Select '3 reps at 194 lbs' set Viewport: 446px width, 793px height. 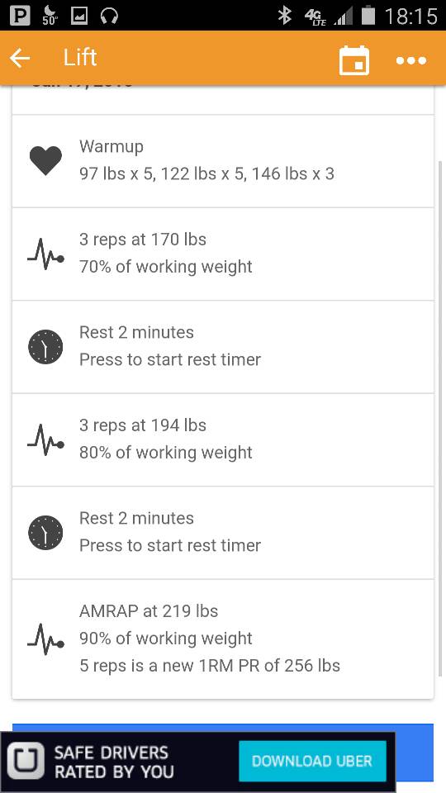coord(223,440)
